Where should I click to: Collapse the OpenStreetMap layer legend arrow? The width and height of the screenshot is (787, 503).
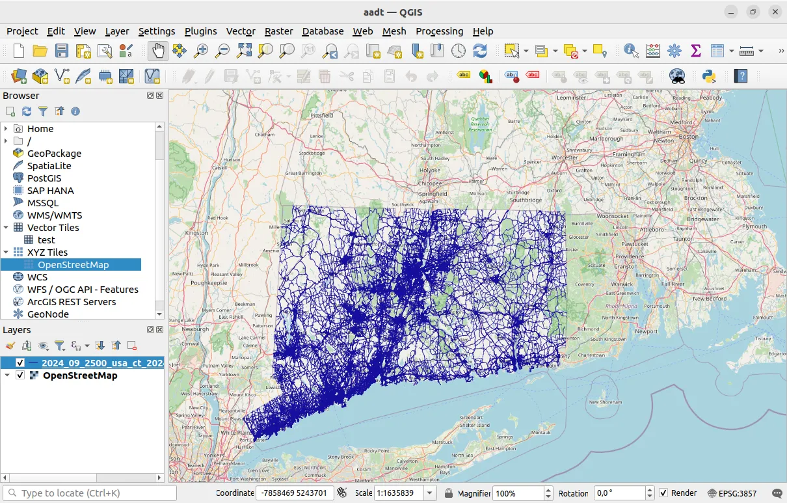(7, 375)
